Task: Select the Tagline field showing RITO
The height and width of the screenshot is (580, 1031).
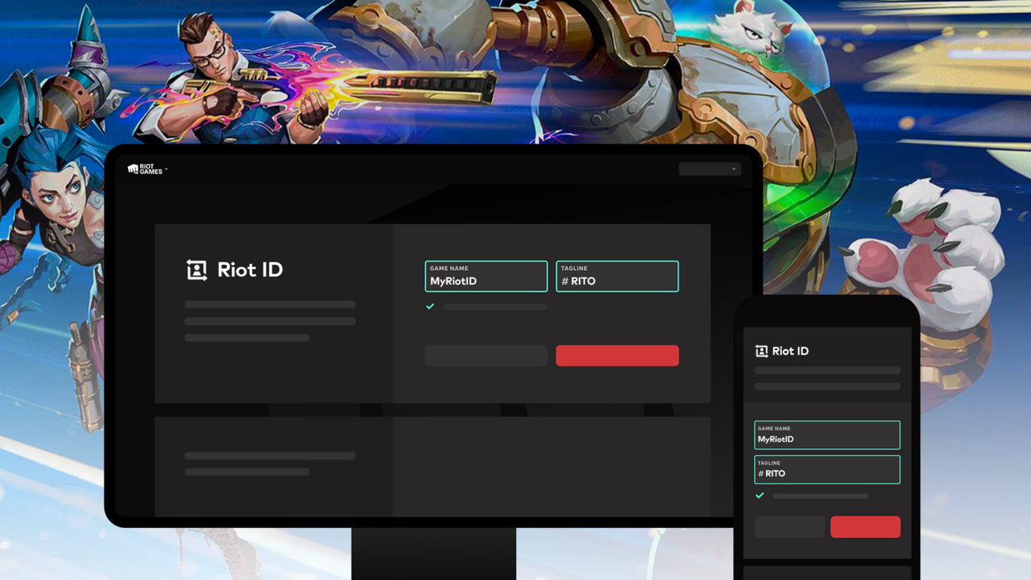Action: tap(617, 276)
